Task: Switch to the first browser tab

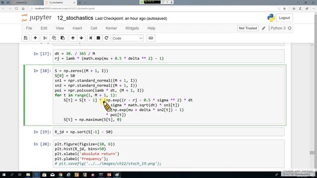Action: click(x=21, y=2)
